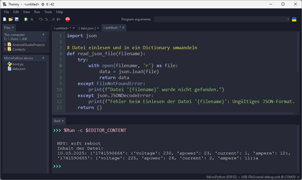Click the Ukraine flag icon
Image resolution: width=302 pixels, height=180 pixels.
(294, 19)
